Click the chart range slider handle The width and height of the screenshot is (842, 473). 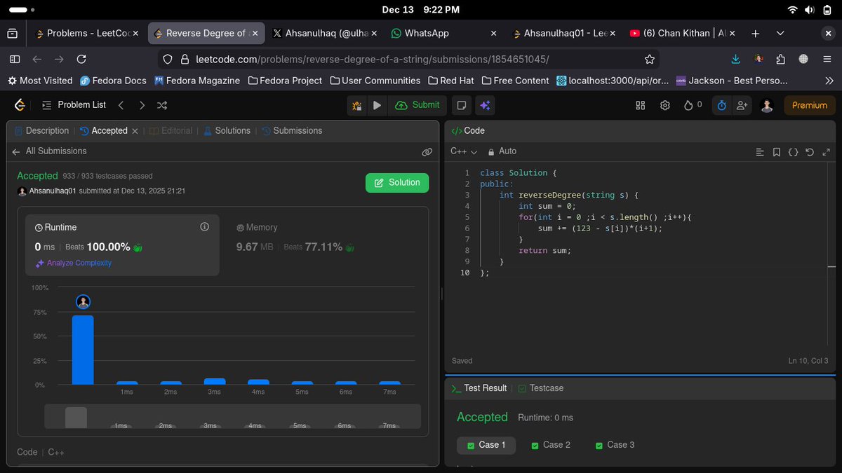(76, 418)
